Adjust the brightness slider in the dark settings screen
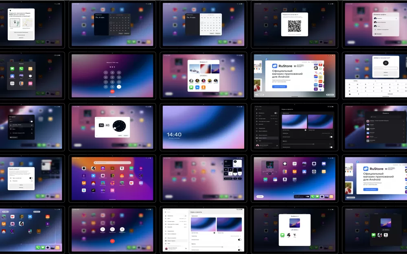Viewport: 407px width, 254px height. [306, 144]
